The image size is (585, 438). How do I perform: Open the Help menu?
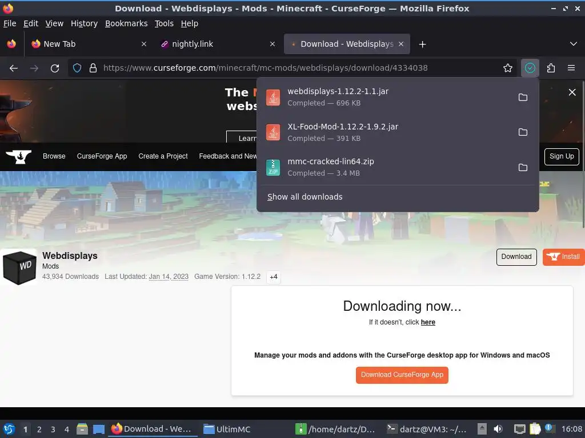coord(190,23)
